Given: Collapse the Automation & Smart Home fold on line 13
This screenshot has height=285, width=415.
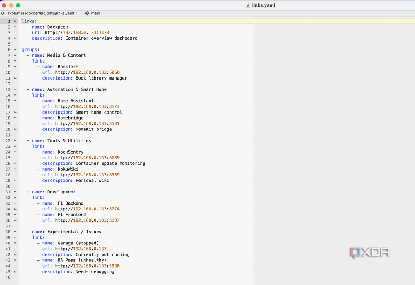Looking at the screenshot, I should point(15,89).
